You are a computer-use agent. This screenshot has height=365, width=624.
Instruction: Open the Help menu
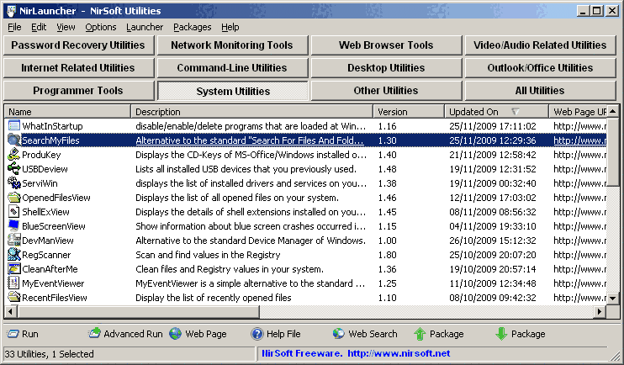230,27
